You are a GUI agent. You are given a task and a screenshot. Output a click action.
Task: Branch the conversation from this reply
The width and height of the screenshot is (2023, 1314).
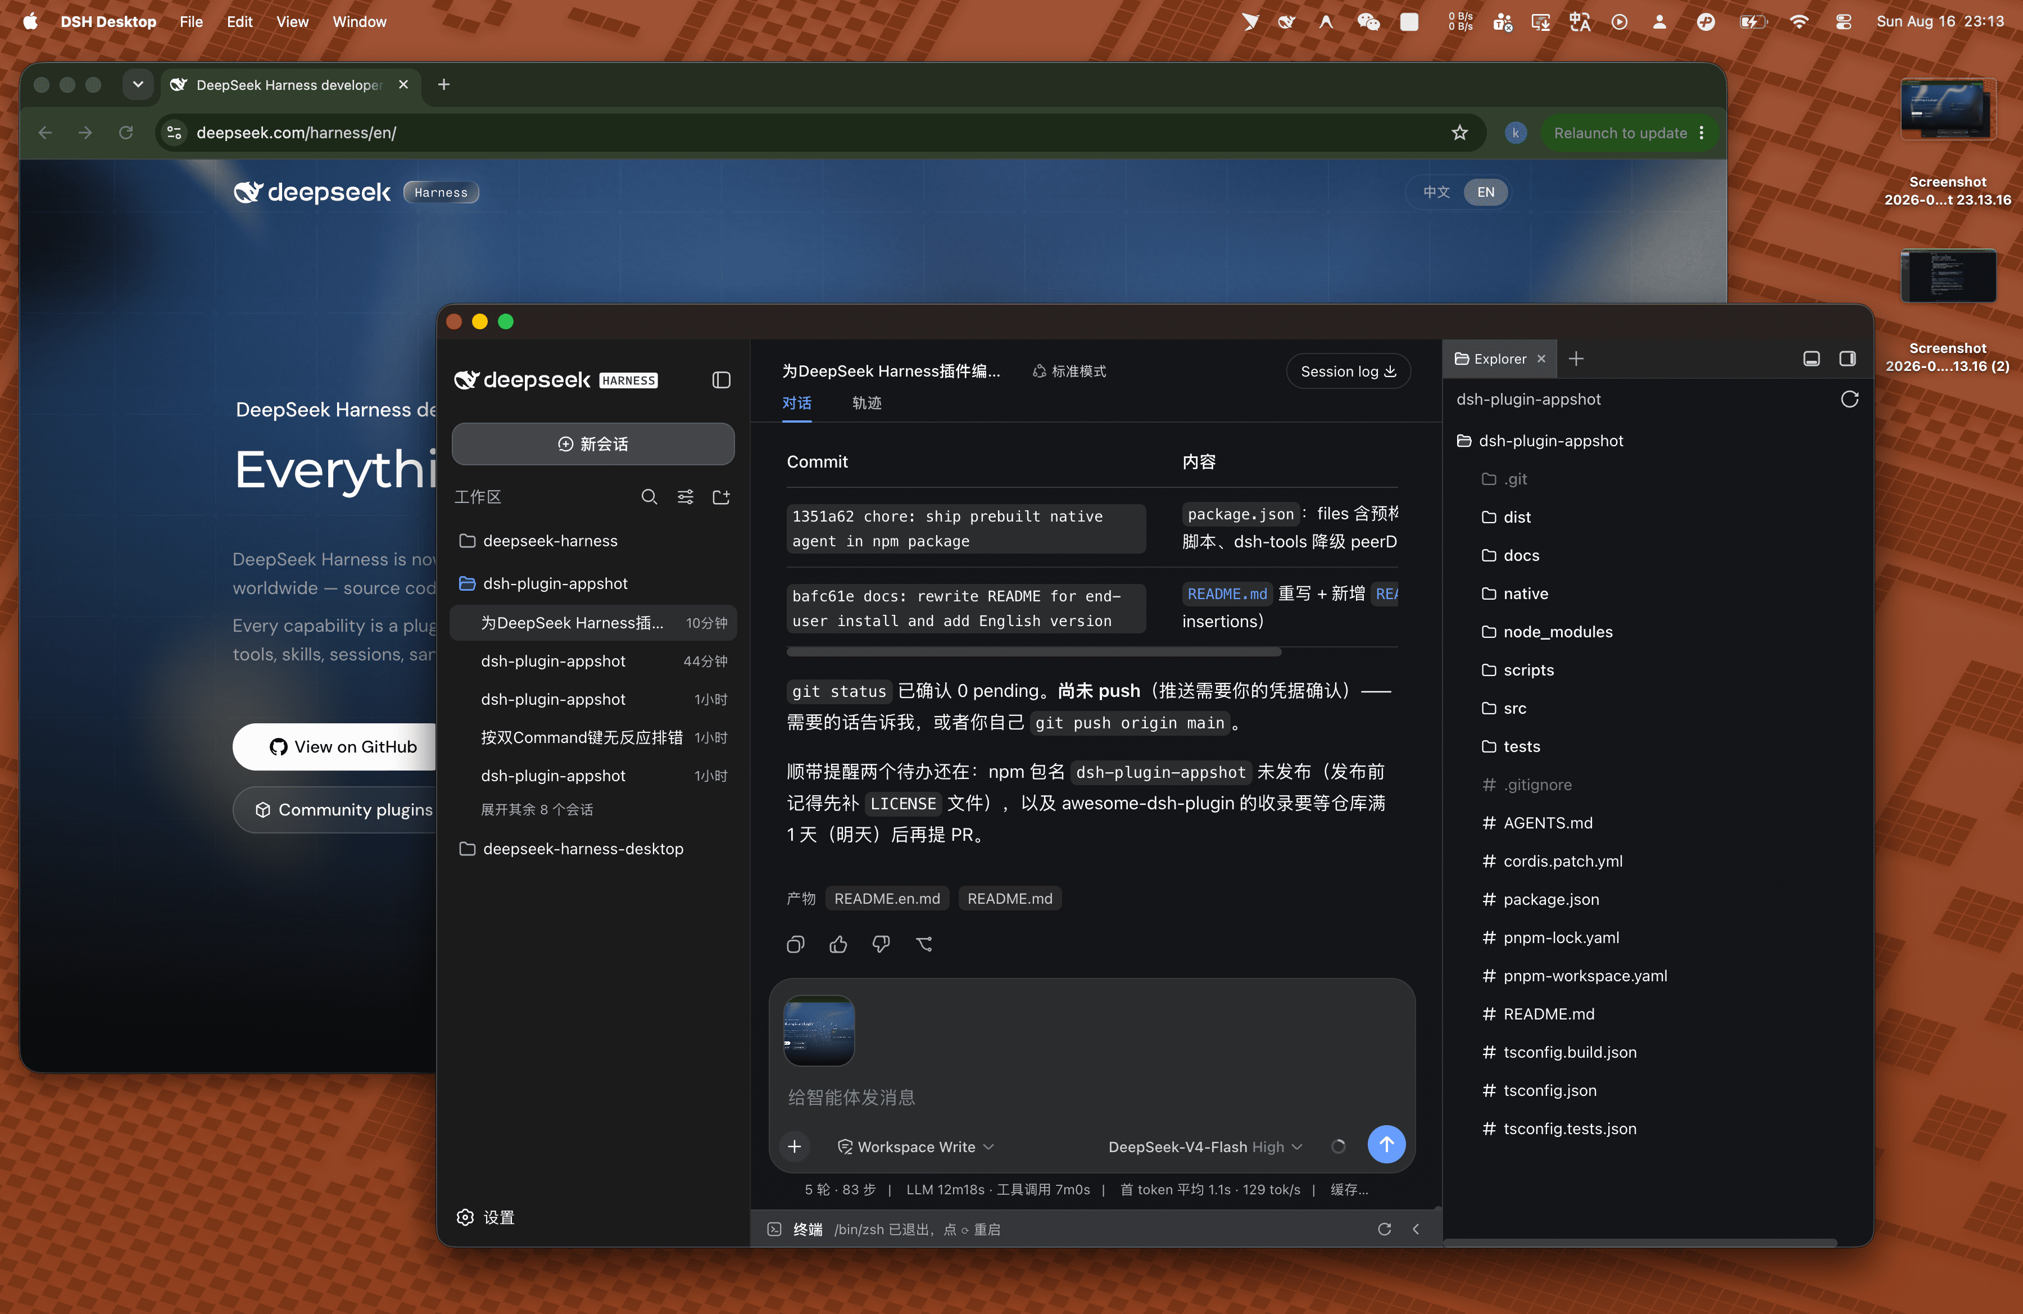tap(924, 944)
